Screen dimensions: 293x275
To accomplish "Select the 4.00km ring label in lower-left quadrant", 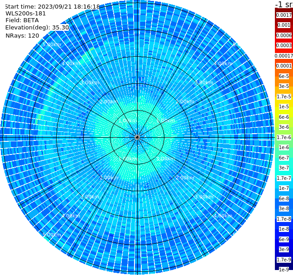I will pyautogui.click(x=71, y=216).
